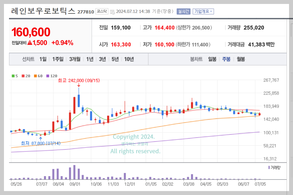Select the 3개월 line chart tab

75,59
